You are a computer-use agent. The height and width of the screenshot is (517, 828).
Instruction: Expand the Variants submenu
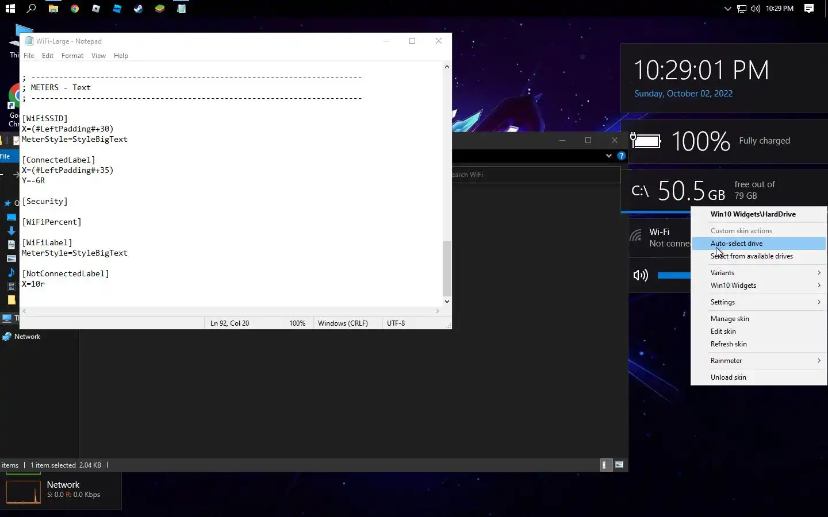(x=759, y=273)
